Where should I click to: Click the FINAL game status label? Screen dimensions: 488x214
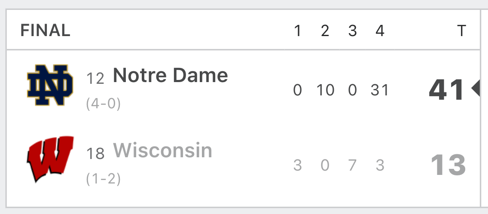point(46,31)
